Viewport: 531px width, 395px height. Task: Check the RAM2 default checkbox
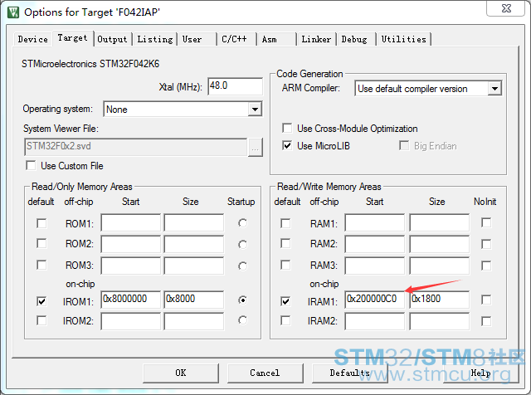[x=285, y=244]
